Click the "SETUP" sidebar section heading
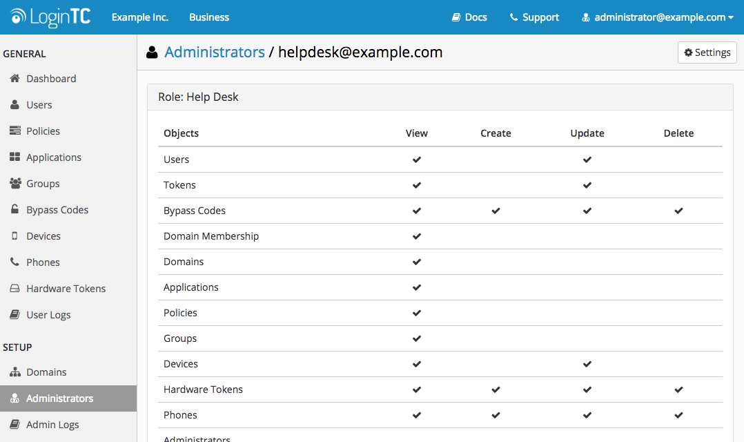 click(17, 347)
